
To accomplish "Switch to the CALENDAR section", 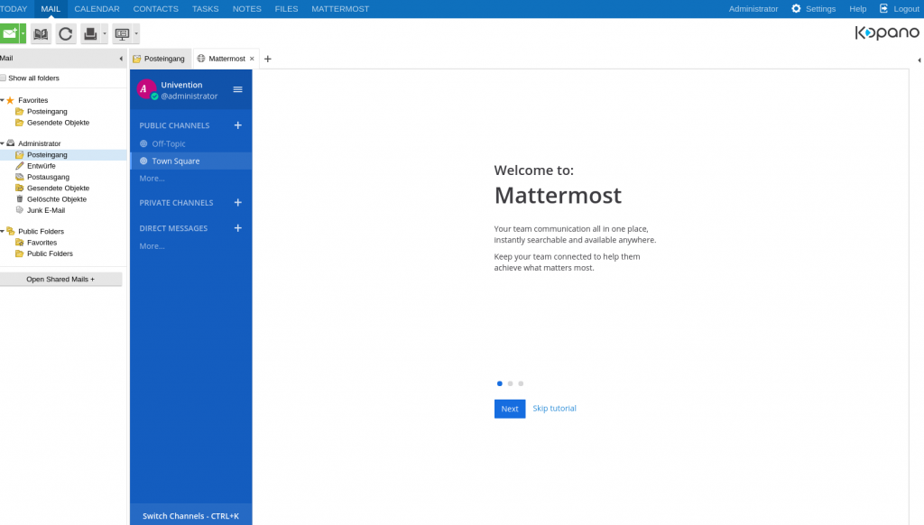I will tap(97, 9).
